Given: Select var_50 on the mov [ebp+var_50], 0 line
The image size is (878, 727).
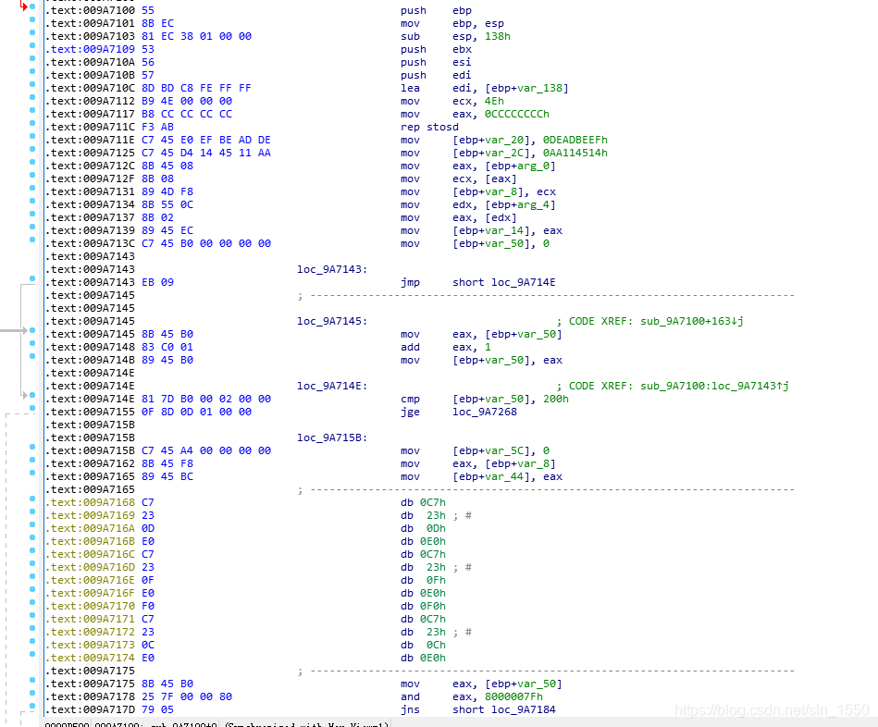Looking at the screenshot, I should pyautogui.click(x=505, y=244).
